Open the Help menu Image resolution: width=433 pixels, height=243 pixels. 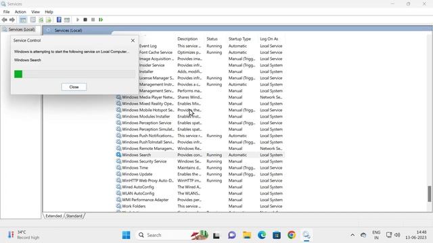49,12
